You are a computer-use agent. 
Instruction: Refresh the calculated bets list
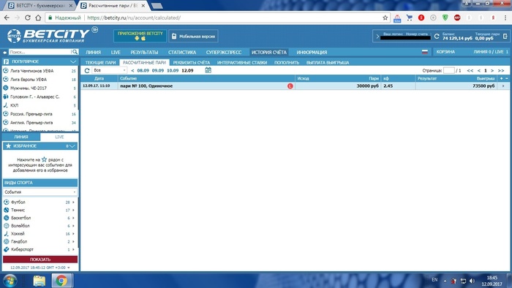point(87,70)
